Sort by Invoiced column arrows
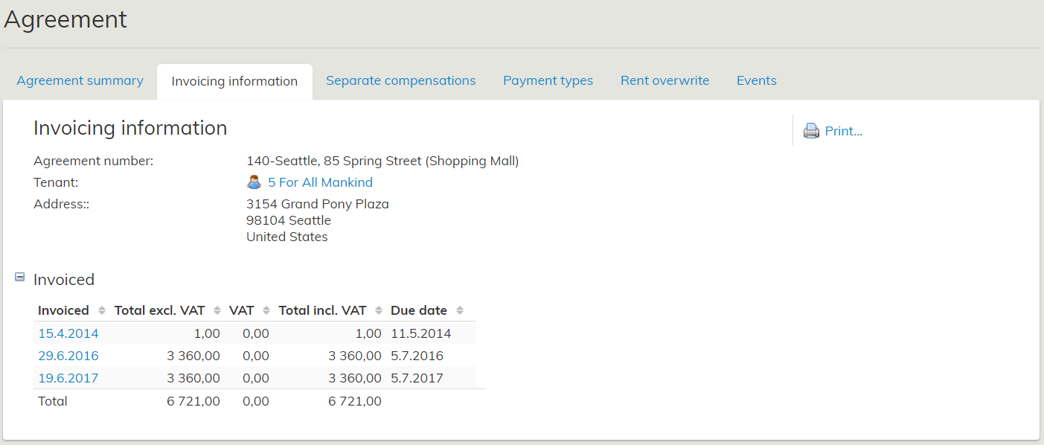The image size is (1044, 445). click(102, 311)
